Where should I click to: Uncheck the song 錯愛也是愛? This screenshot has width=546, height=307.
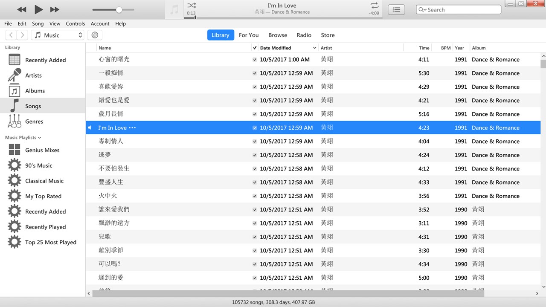point(255,101)
